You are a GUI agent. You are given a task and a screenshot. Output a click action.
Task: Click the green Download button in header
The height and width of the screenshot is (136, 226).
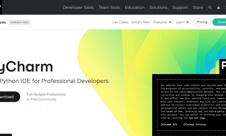219,22
